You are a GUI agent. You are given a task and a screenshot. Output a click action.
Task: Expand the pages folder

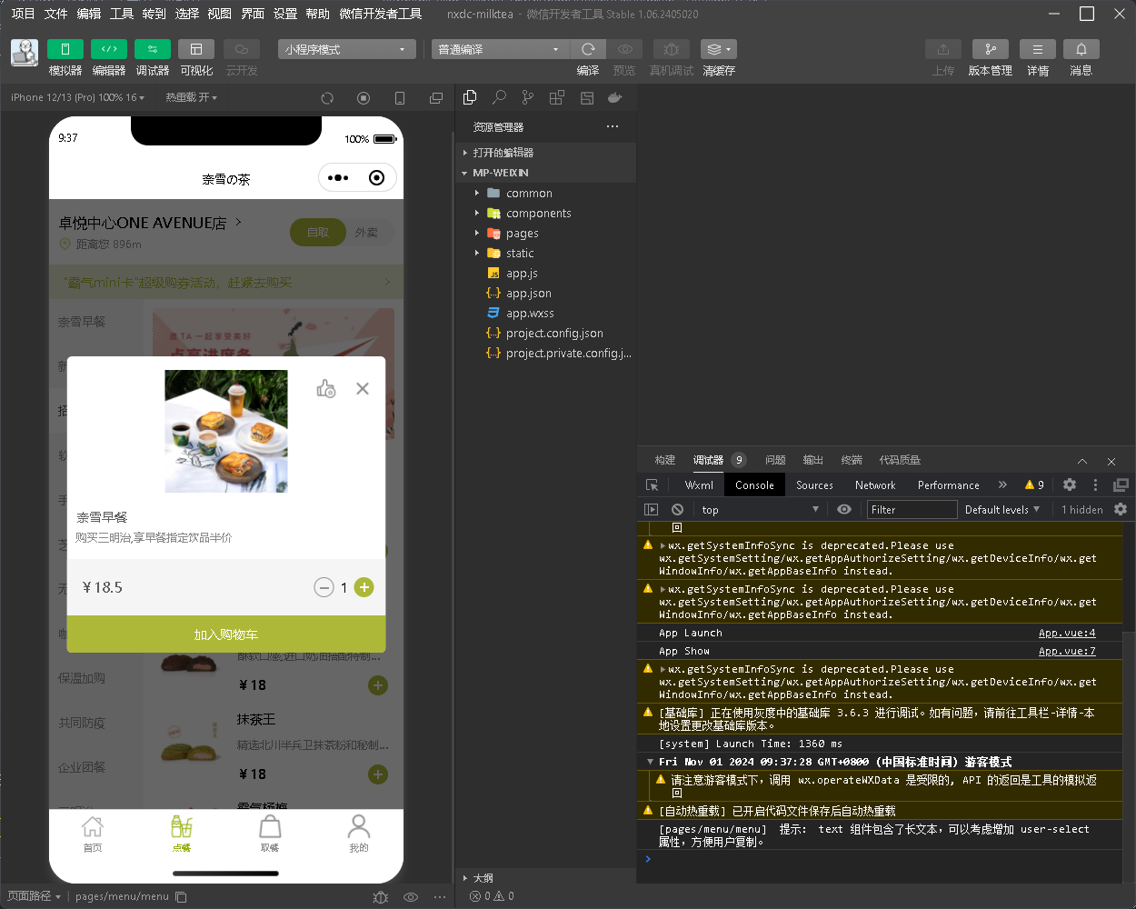[x=545, y=234]
